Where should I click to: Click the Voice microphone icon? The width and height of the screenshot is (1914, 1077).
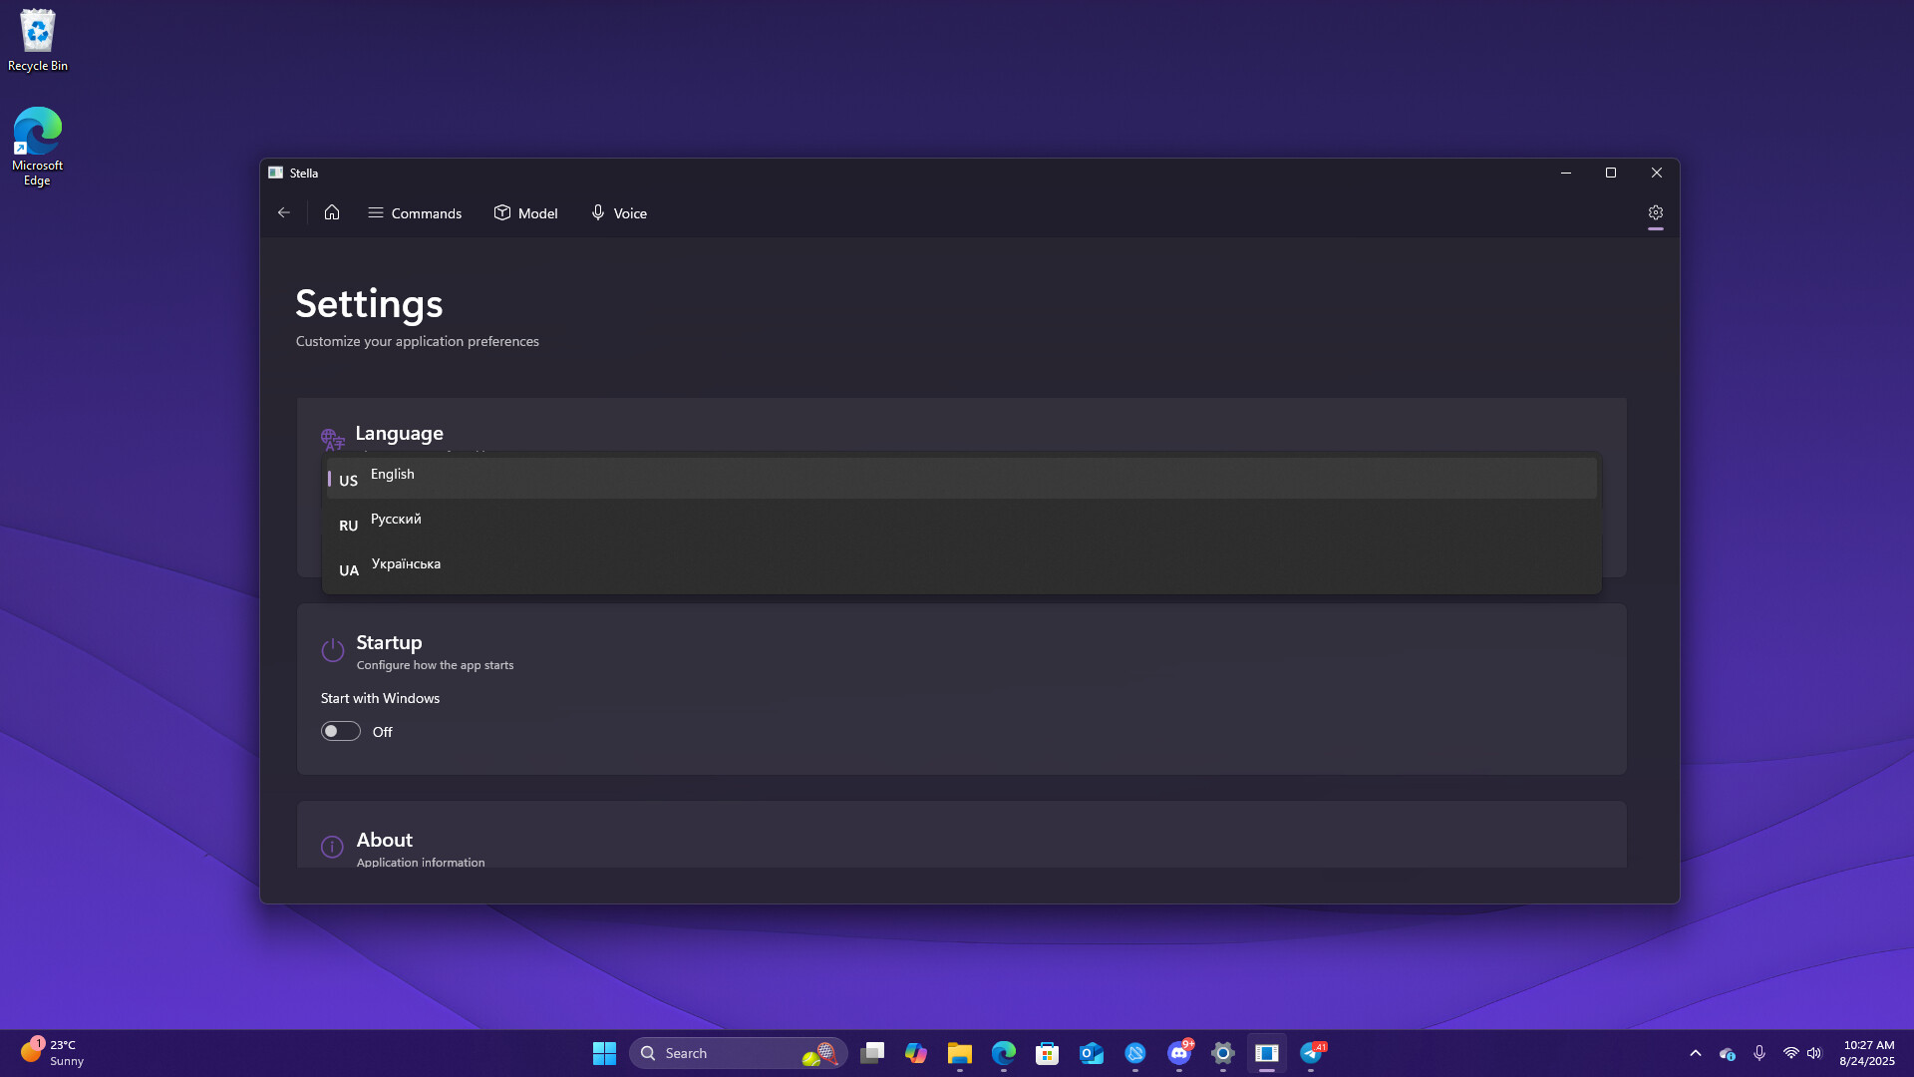pyautogui.click(x=597, y=212)
